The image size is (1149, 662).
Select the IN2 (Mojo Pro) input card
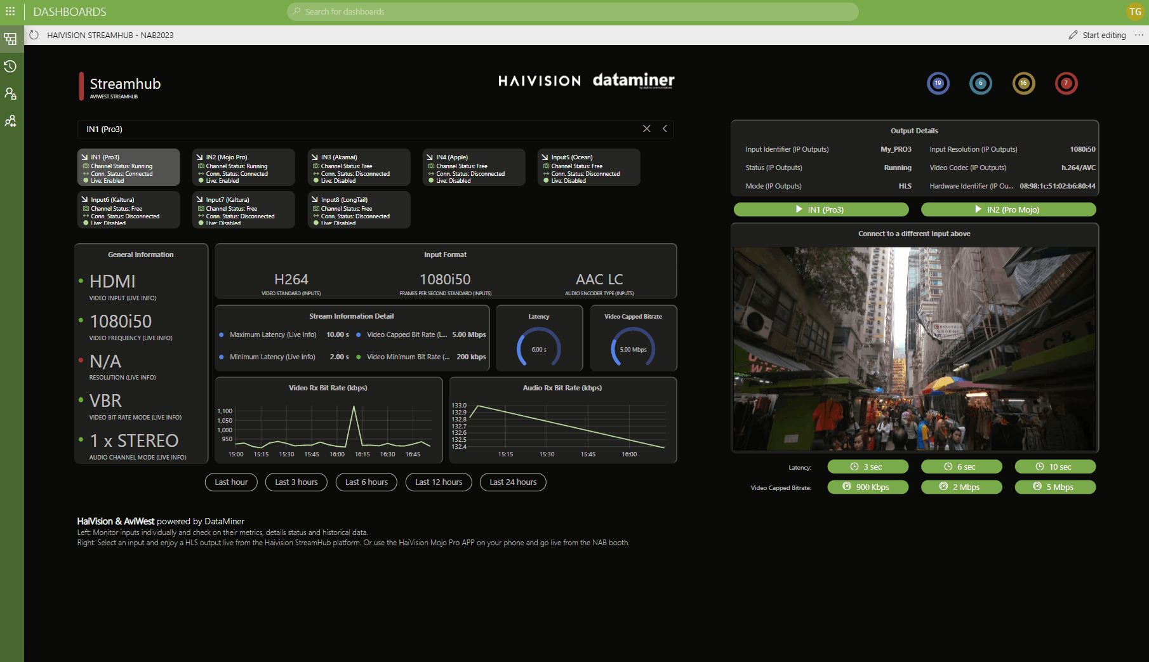tap(244, 168)
